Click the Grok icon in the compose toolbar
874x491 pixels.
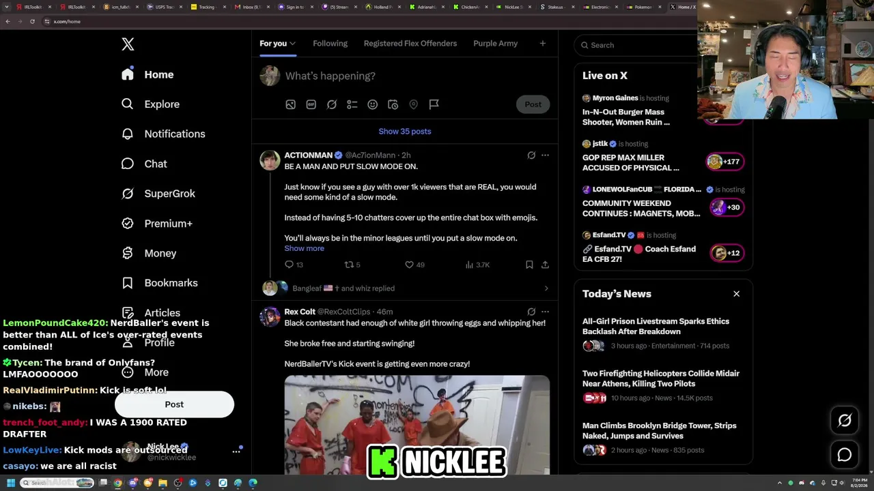332,104
